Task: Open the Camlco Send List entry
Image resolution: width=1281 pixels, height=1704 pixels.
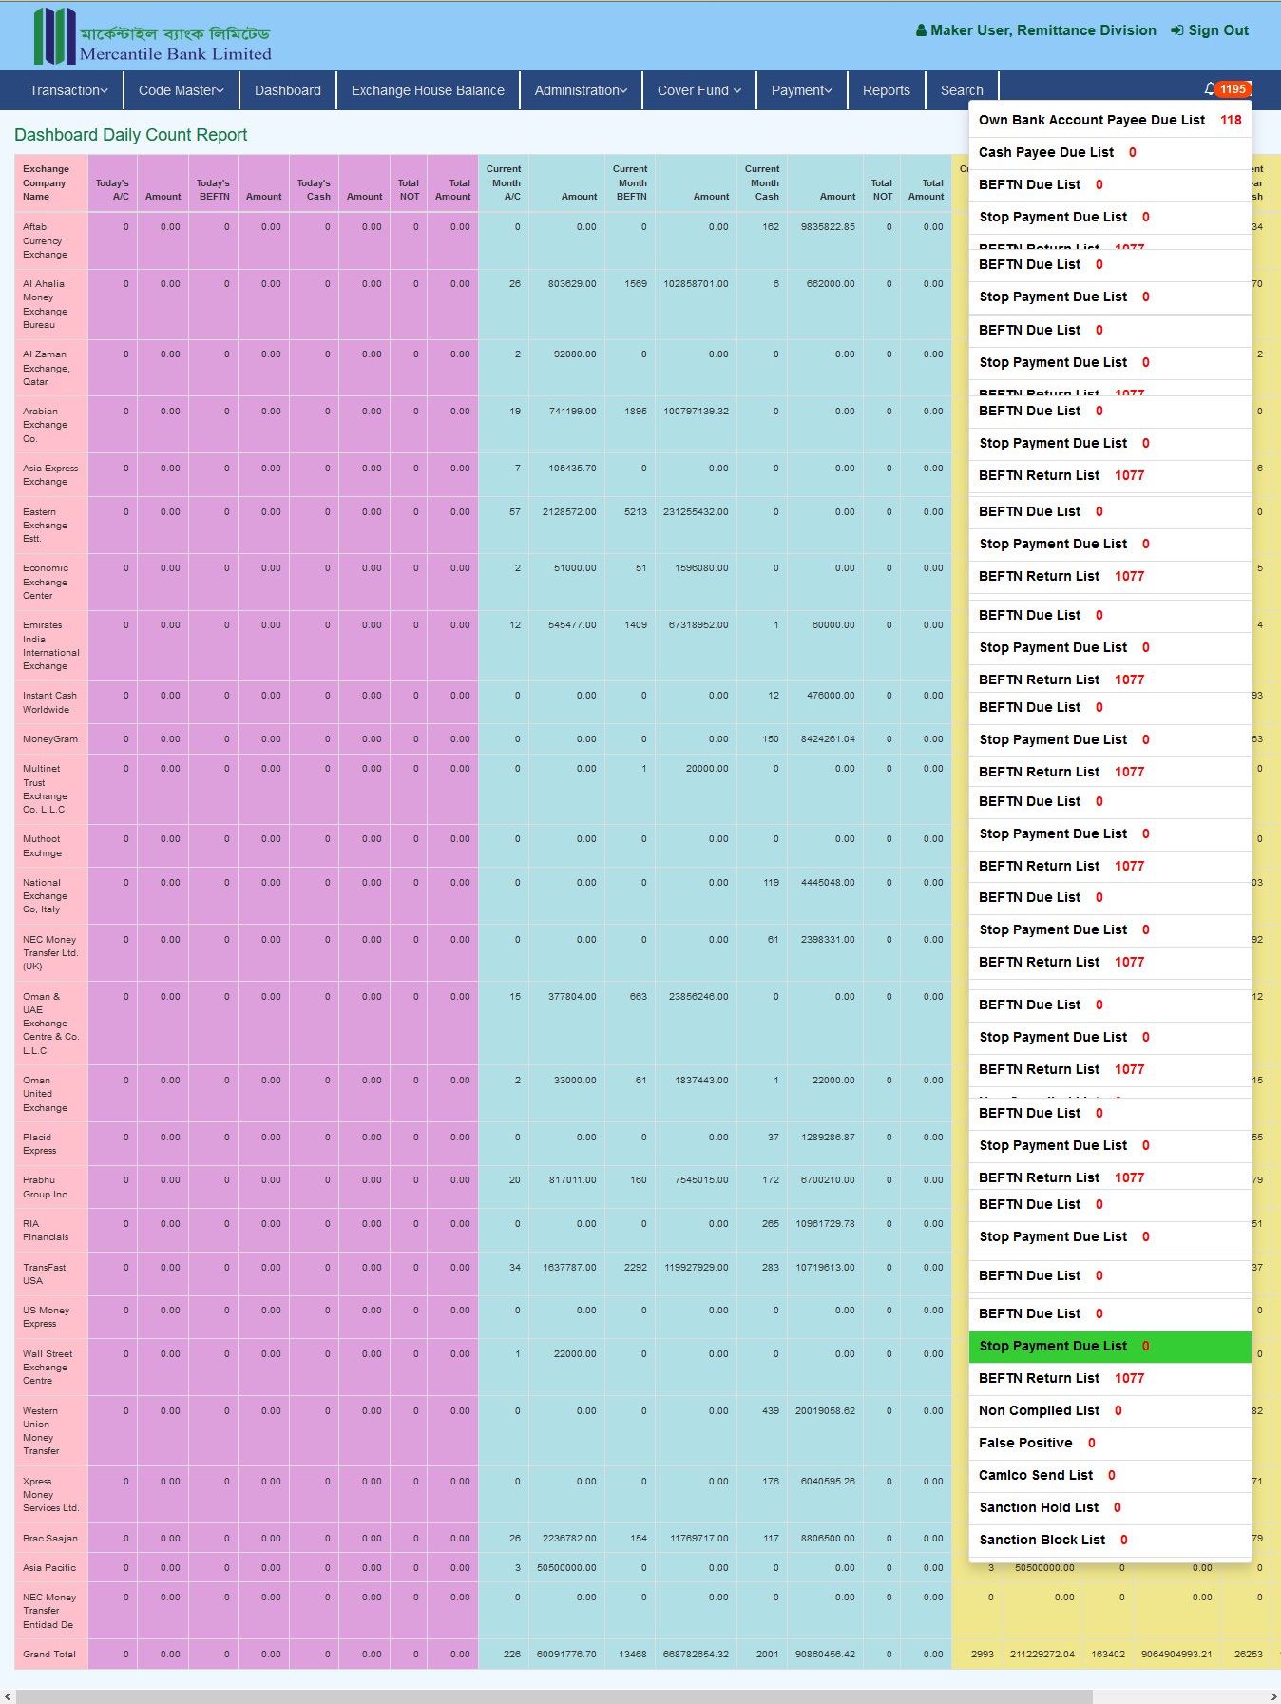Action: pyautogui.click(x=1110, y=1475)
